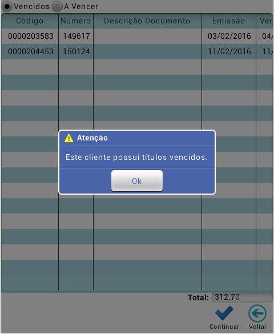Image resolution: width=274 pixels, height=334 pixels.
Task: Click the Descrição Documento column header
Action: pyautogui.click(x=147, y=21)
